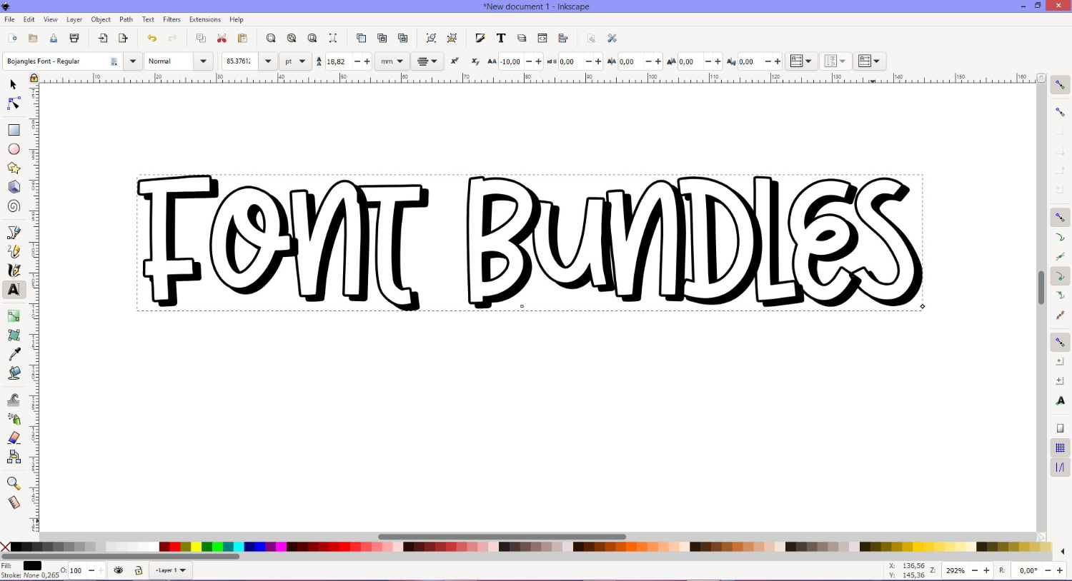Click the Undo arrow icon
This screenshot has height=581, width=1072.
152,39
